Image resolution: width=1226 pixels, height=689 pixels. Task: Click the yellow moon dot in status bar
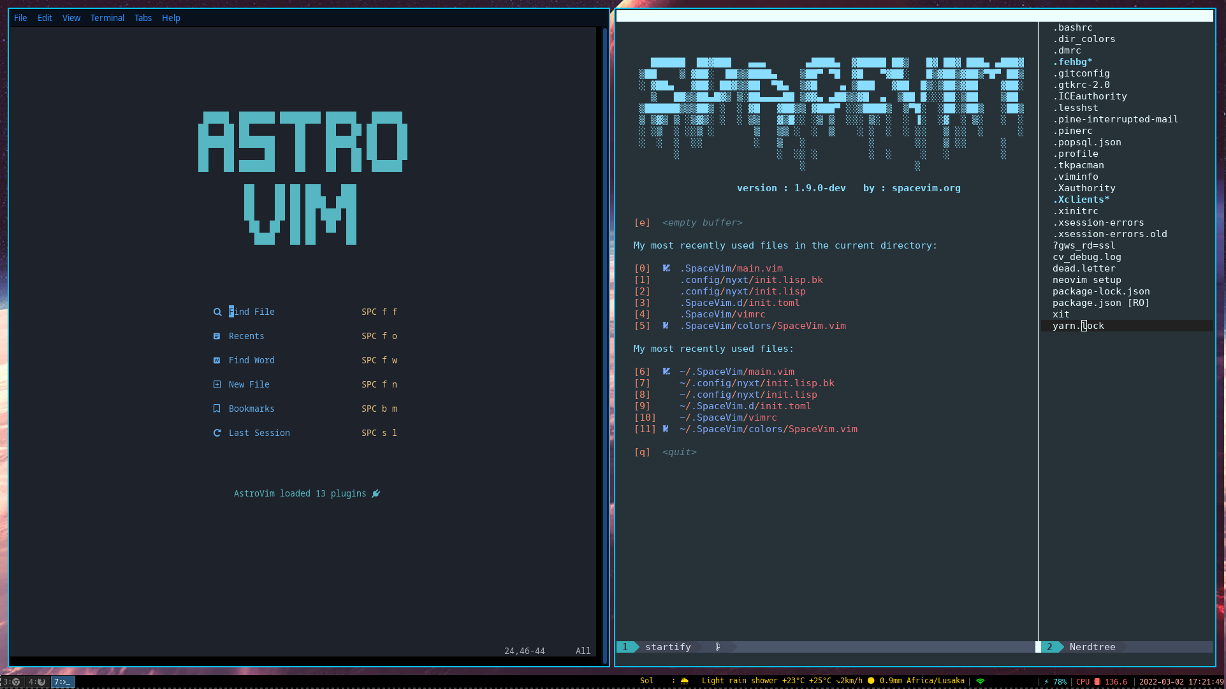coord(871,681)
